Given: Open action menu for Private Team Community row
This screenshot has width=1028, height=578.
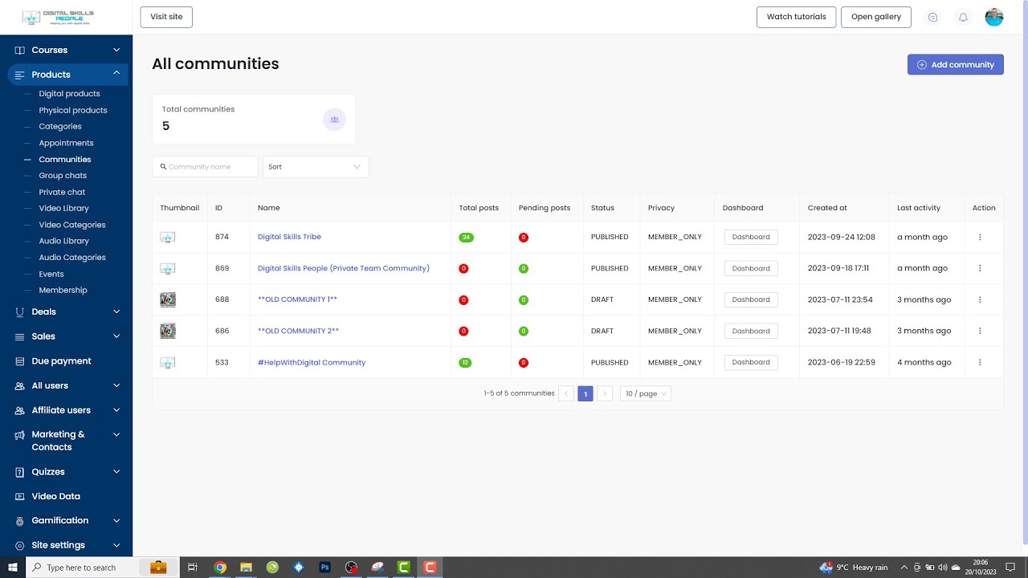Looking at the screenshot, I should [x=980, y=268].
